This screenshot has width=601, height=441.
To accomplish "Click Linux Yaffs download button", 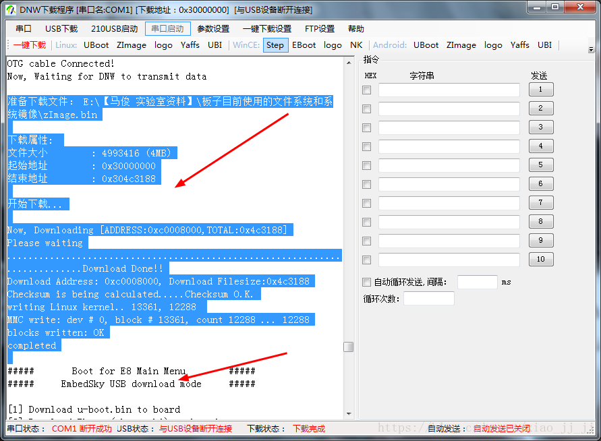I will click(x=190, y=45).
